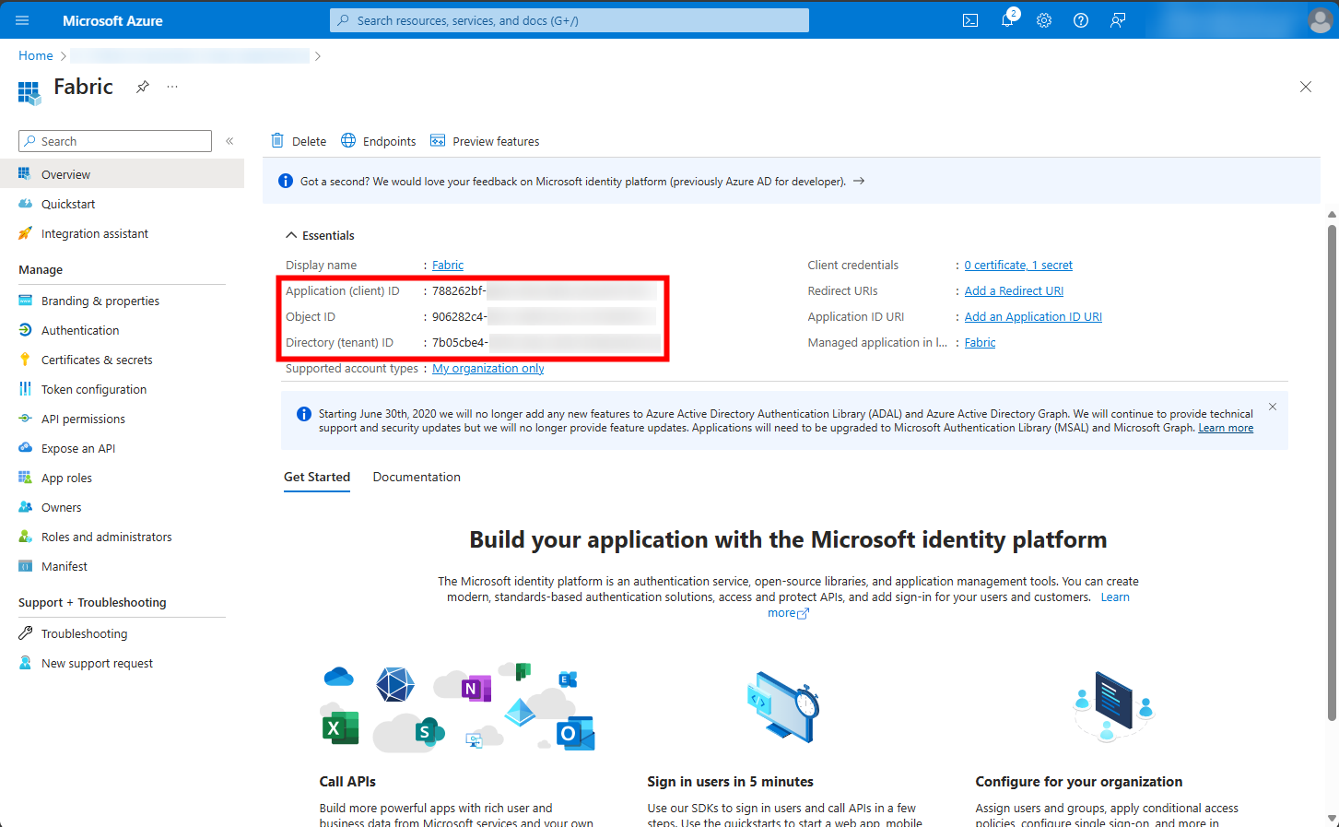
Task: Click 'My organization only' link
Action: (x=488, y=368)
